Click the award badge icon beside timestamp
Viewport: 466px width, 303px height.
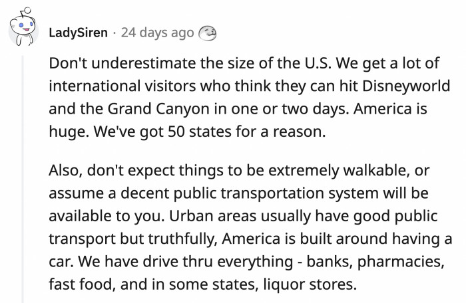[207, 33]
